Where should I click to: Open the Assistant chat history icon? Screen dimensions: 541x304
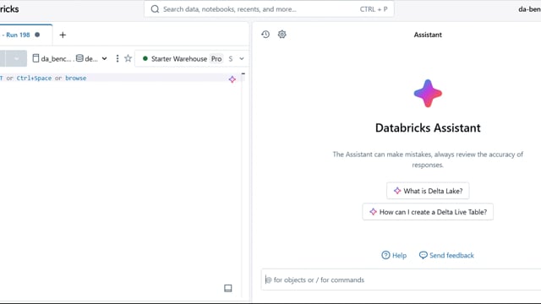tap(265, 34)
